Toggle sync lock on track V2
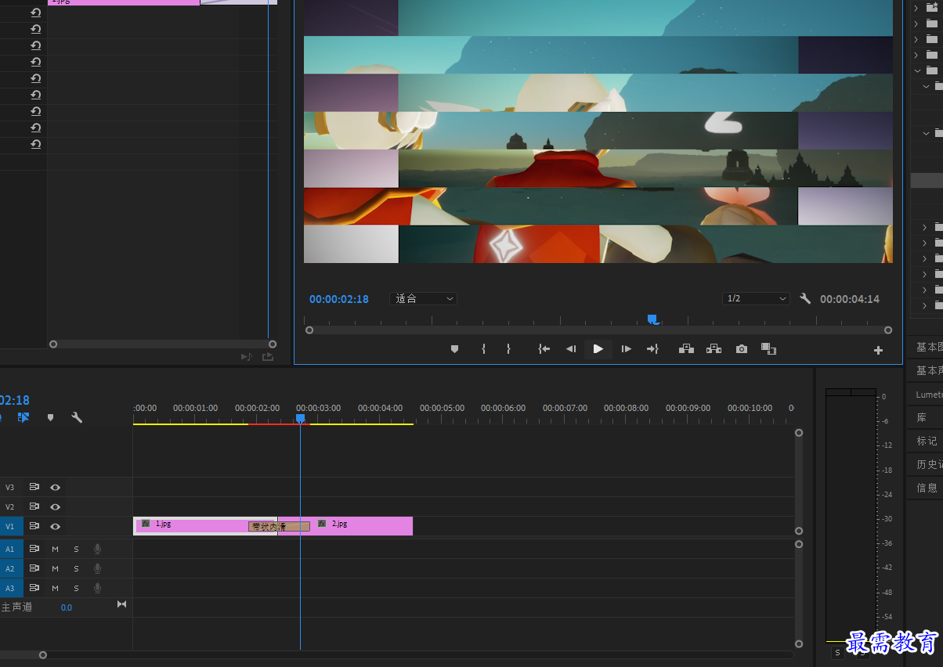Image resolution: width=943 pixels, height=667 pixels. (34, 507)
